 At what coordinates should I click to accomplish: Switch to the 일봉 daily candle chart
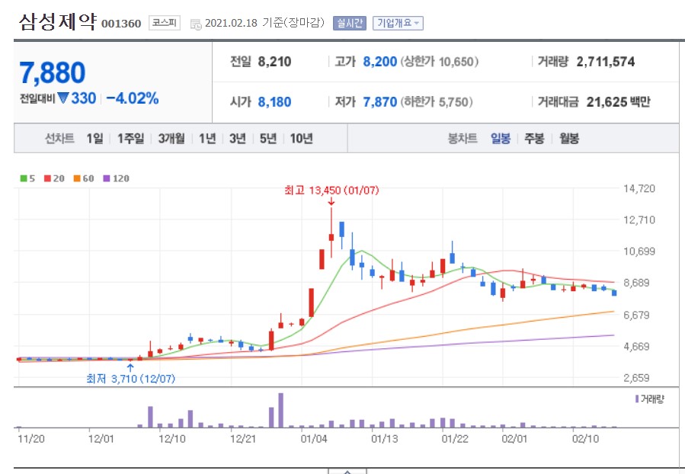pyautogui.click(x=501, y=139)
